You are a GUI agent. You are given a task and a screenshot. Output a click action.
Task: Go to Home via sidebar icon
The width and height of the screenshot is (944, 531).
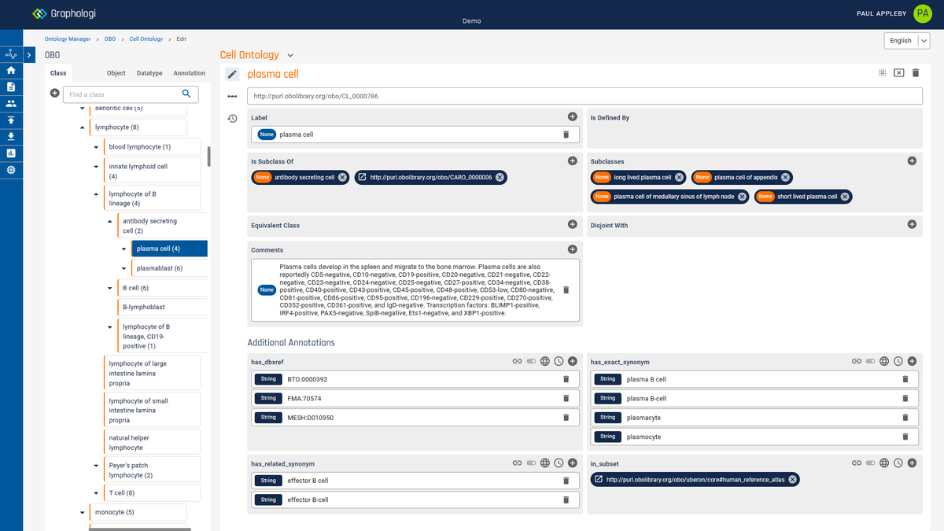(11, 70)
